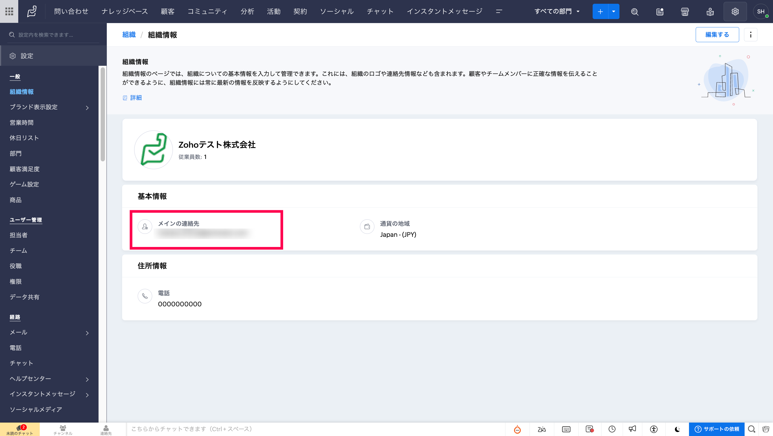The image size is (773, 436).
Task: Open the app launcher grid icon
Action: point(9,11)
